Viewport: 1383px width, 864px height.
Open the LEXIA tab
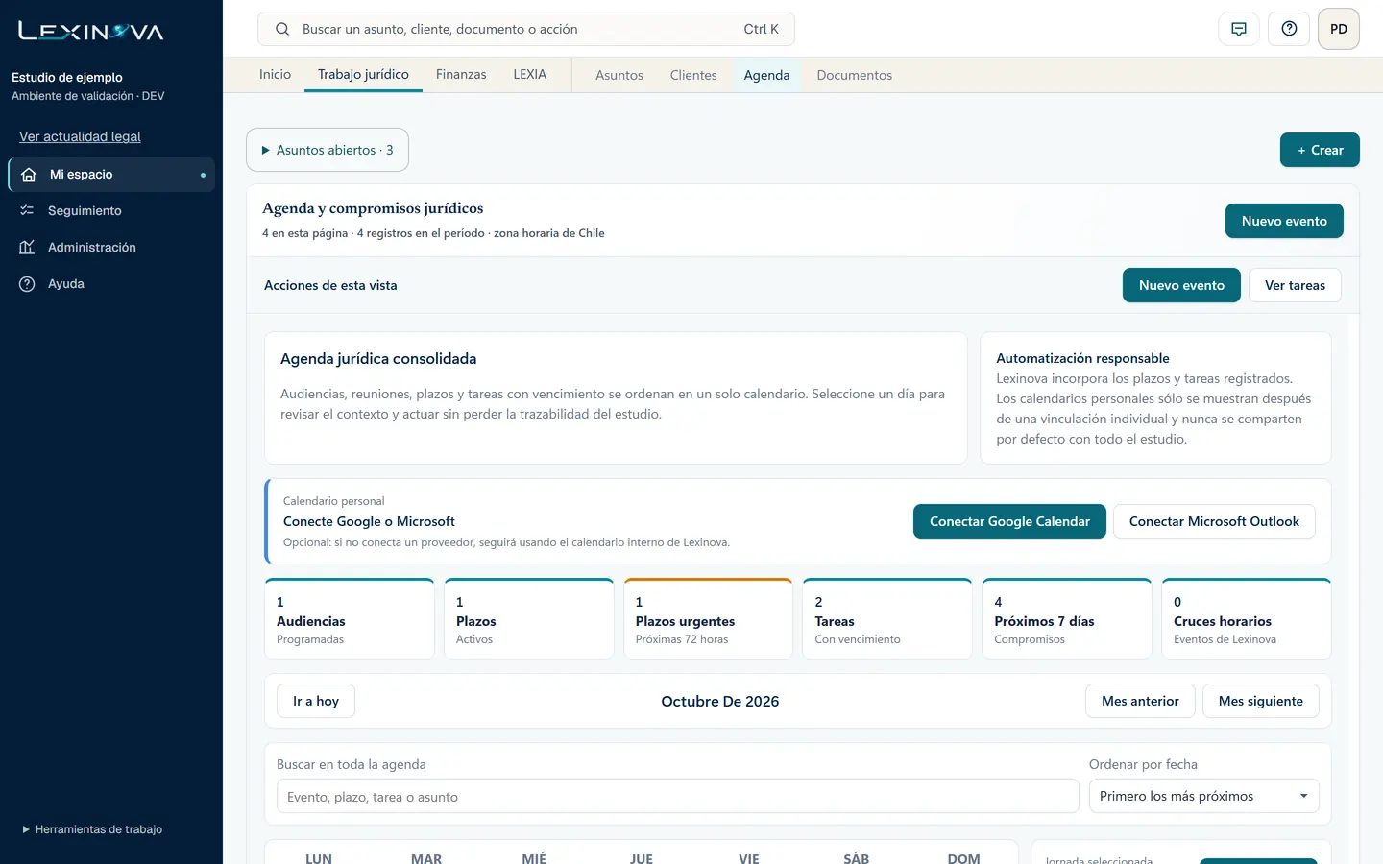coord(529,74)
